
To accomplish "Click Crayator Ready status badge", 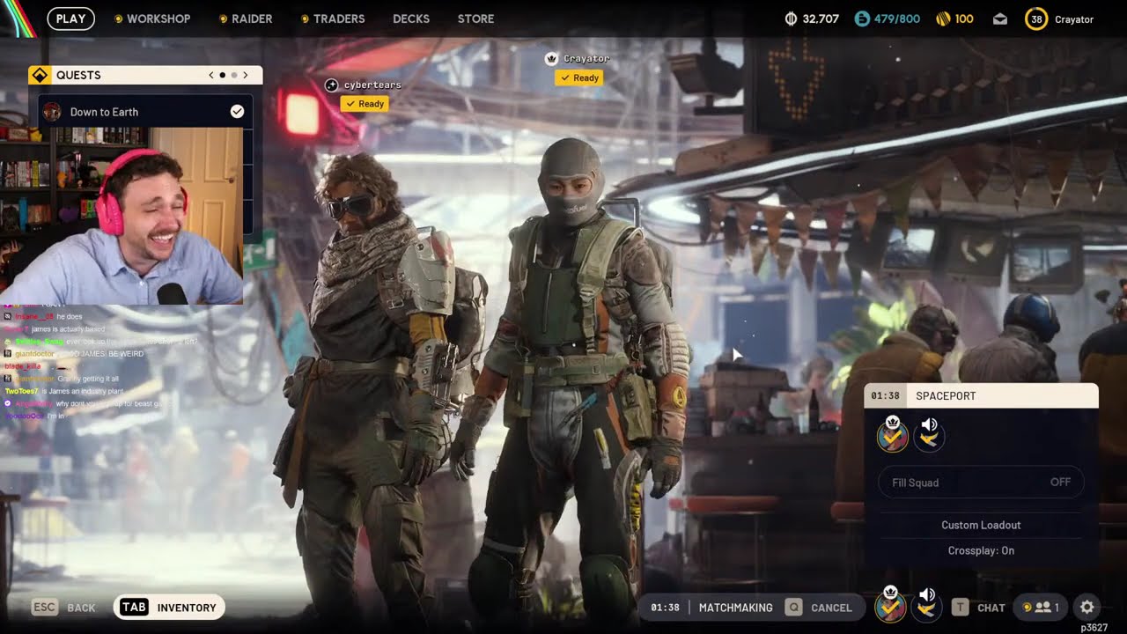I will (x=579, y=77).
